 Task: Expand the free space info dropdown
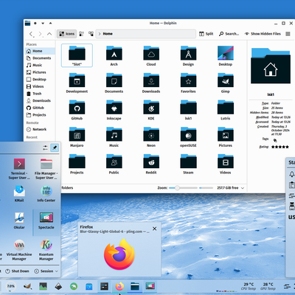click(243, 188)
